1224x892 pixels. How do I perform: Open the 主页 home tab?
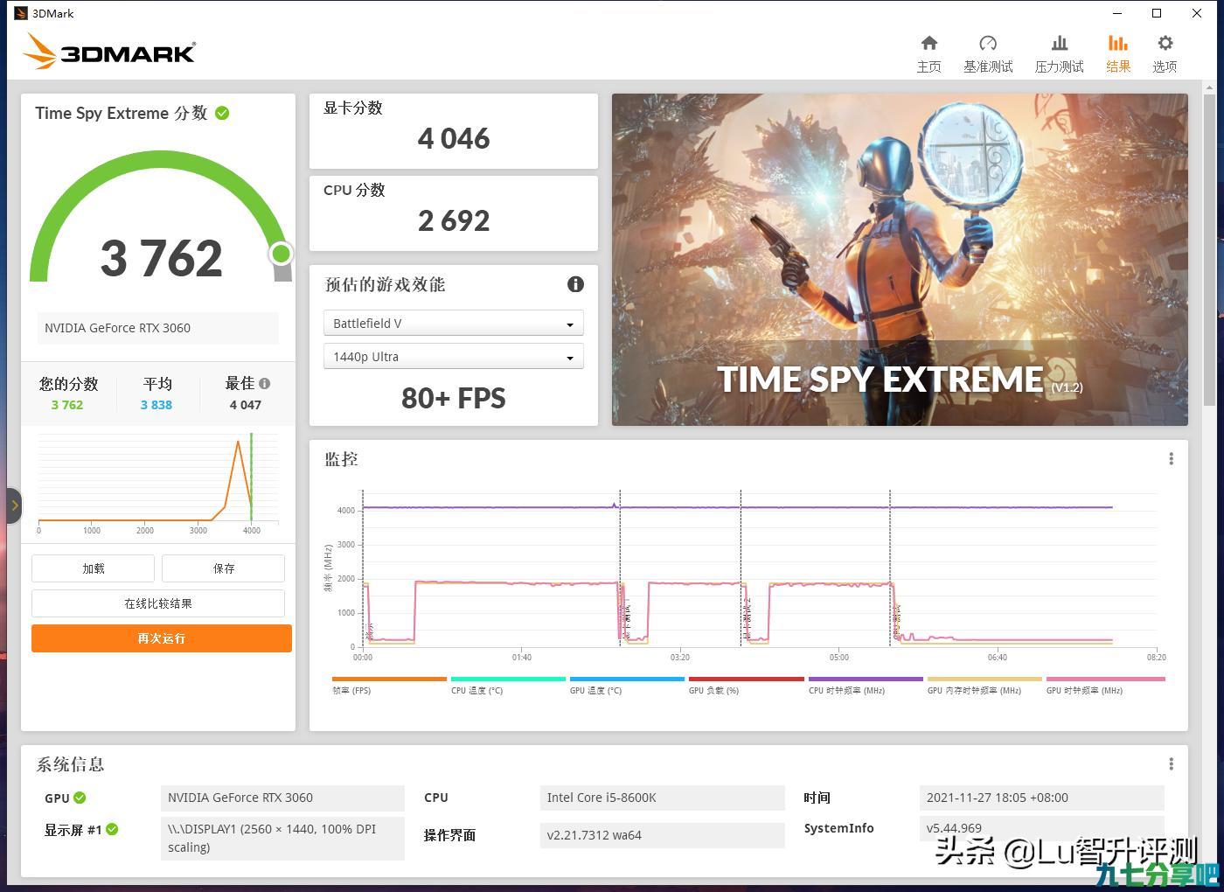pyautogui.click(x=928, y=53)
